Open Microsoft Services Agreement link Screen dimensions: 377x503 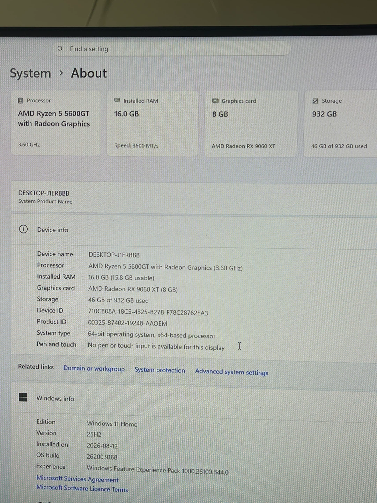77,479
